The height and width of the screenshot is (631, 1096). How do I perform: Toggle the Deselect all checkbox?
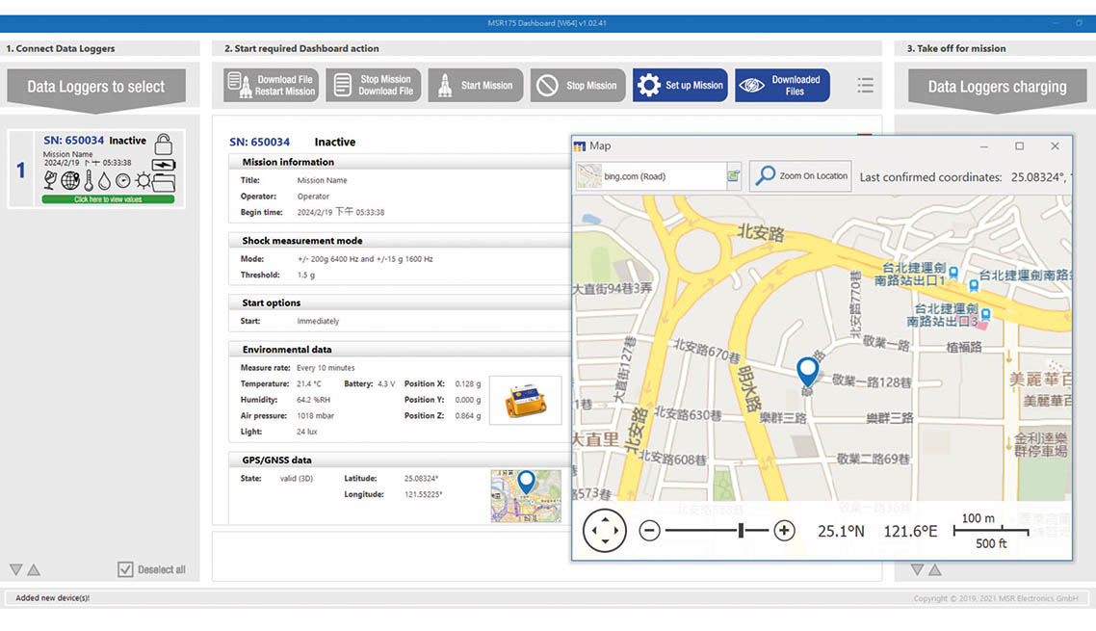[125, 569]
